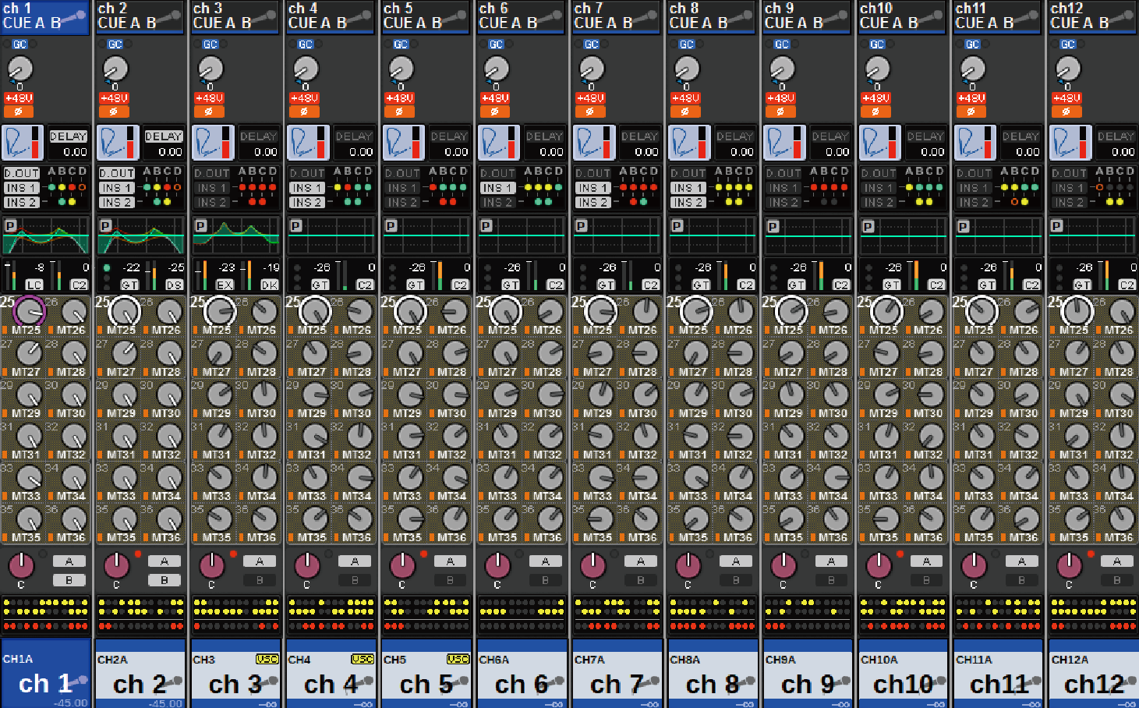Screen dimensions: 1139x708
Task: Select the CH12A channel name strip
Action: [1092, 675]
